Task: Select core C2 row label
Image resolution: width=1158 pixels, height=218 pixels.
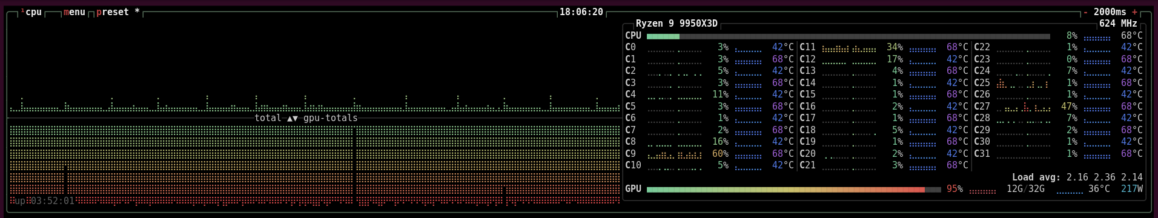Action: 630,71
